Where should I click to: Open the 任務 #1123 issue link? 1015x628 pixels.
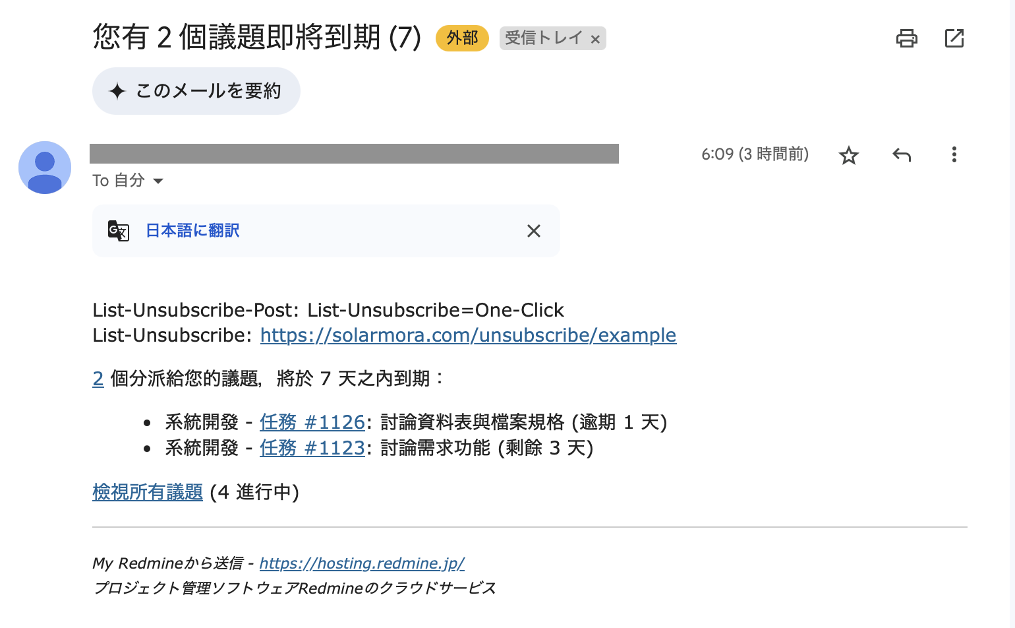[312, 448]
